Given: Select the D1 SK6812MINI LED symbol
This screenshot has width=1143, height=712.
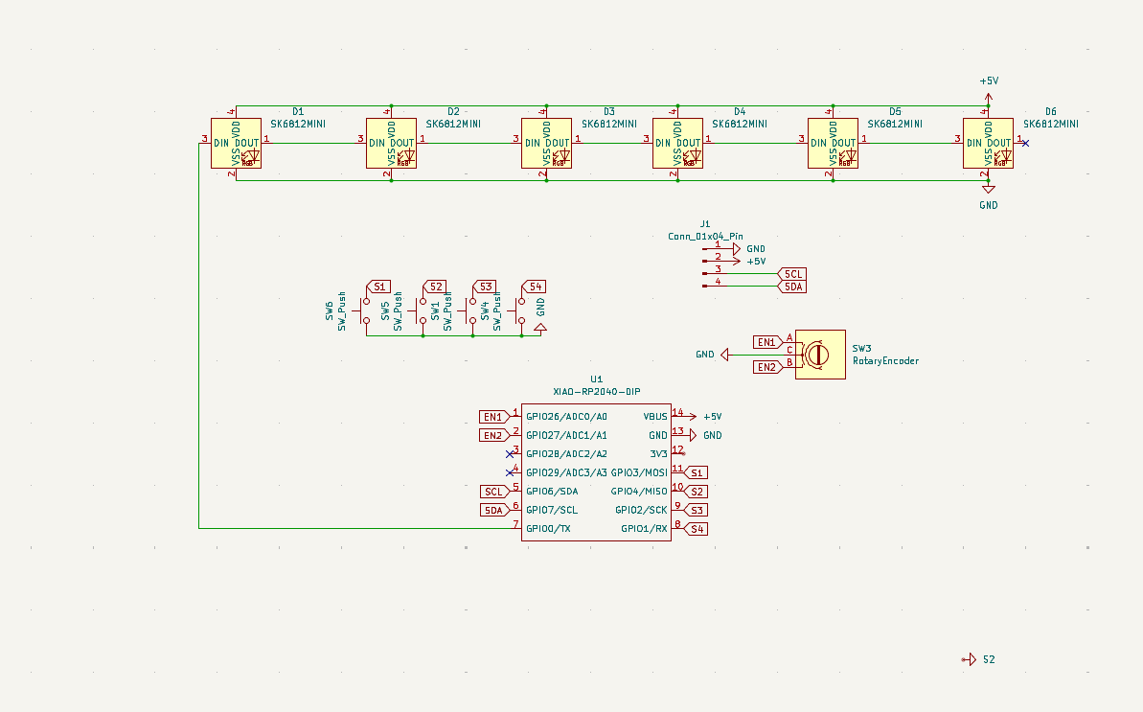Looking at the screenshot, I should [x=236, y=142].
